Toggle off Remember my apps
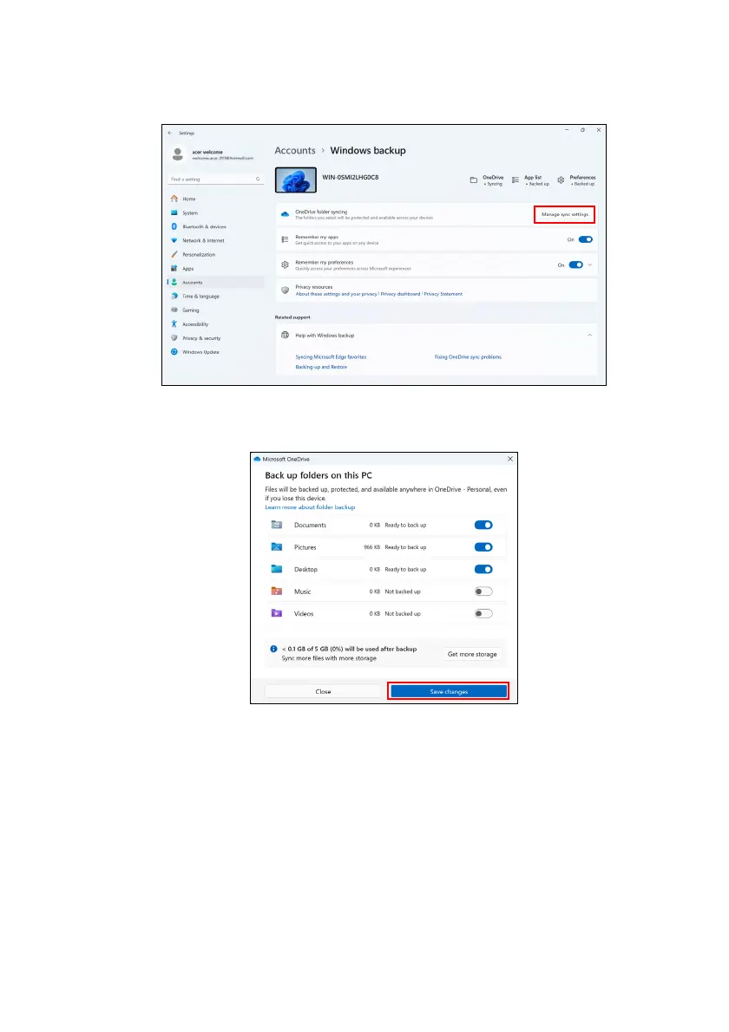The height and width of the screenshot is (1032, 729). (x=585, y=239)
